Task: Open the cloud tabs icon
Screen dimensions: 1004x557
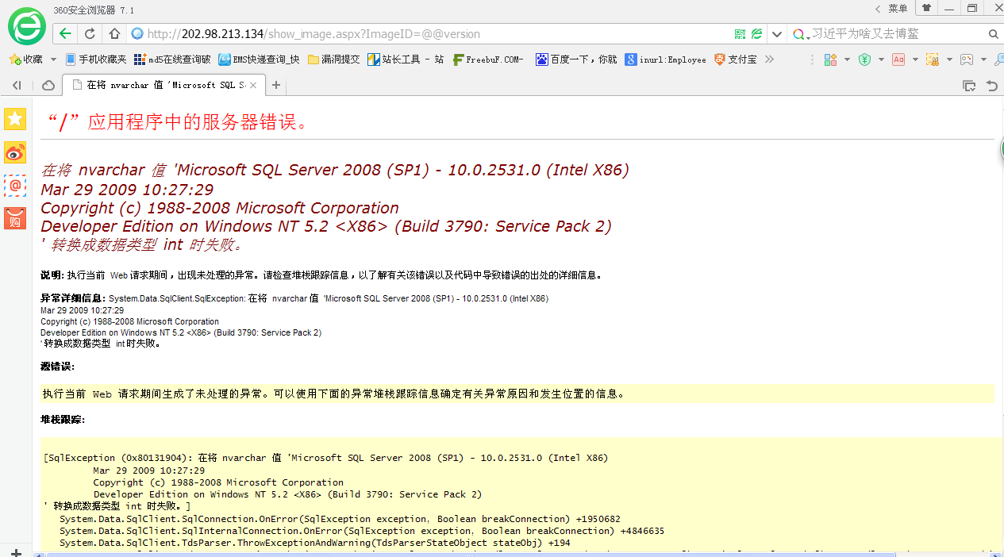Action: (x=48, y=85)
